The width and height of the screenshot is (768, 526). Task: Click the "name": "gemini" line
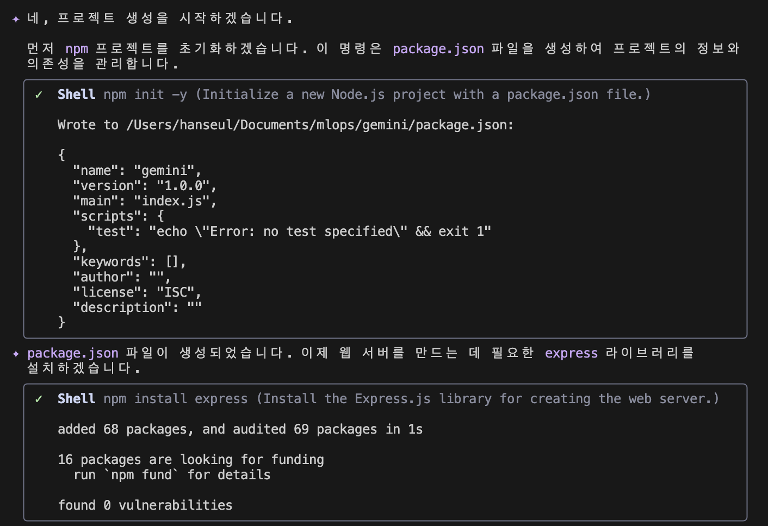[x=137, y=171]
